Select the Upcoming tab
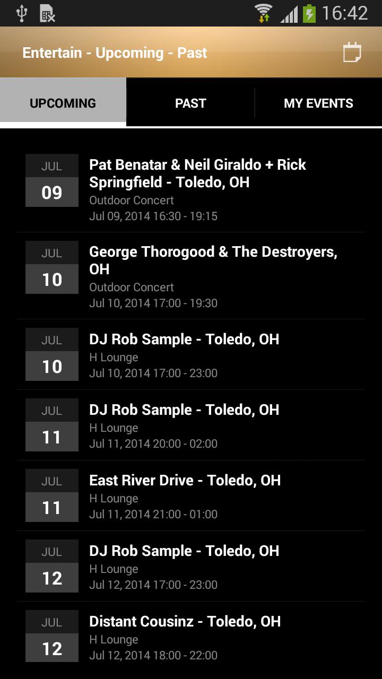Screen dimensions: 382x679 click(x=63, y=103)
